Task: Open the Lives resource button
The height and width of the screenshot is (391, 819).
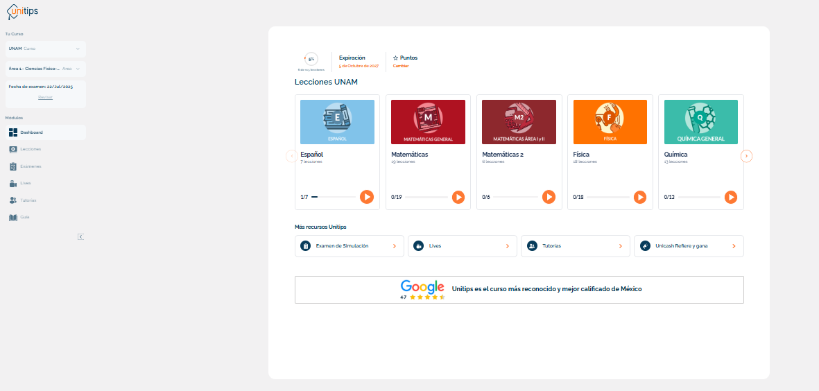Action: point(463,246)
